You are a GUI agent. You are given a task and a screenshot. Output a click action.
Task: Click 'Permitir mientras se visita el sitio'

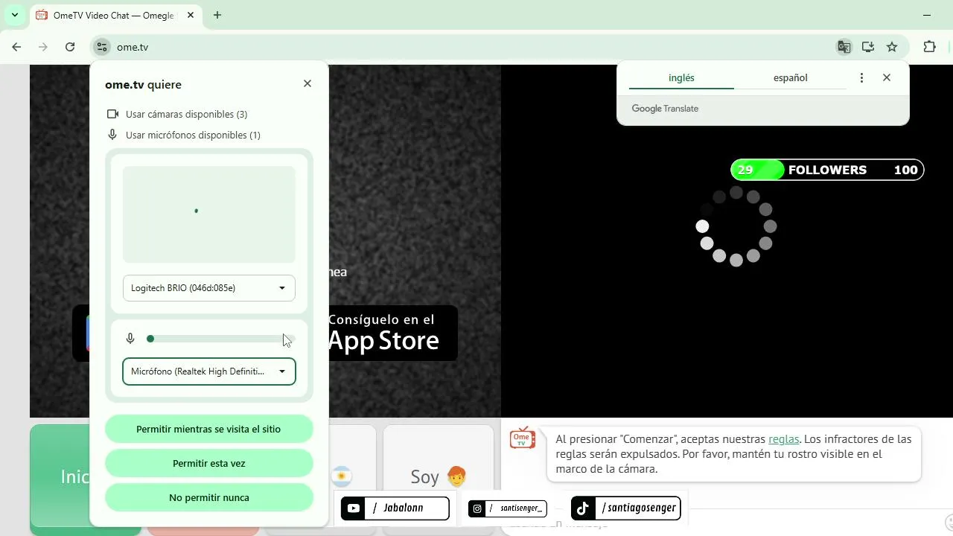pos(208,429)
